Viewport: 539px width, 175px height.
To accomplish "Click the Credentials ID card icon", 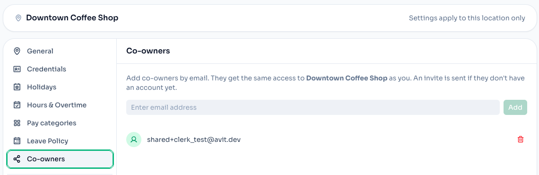I will coord(17,69).
